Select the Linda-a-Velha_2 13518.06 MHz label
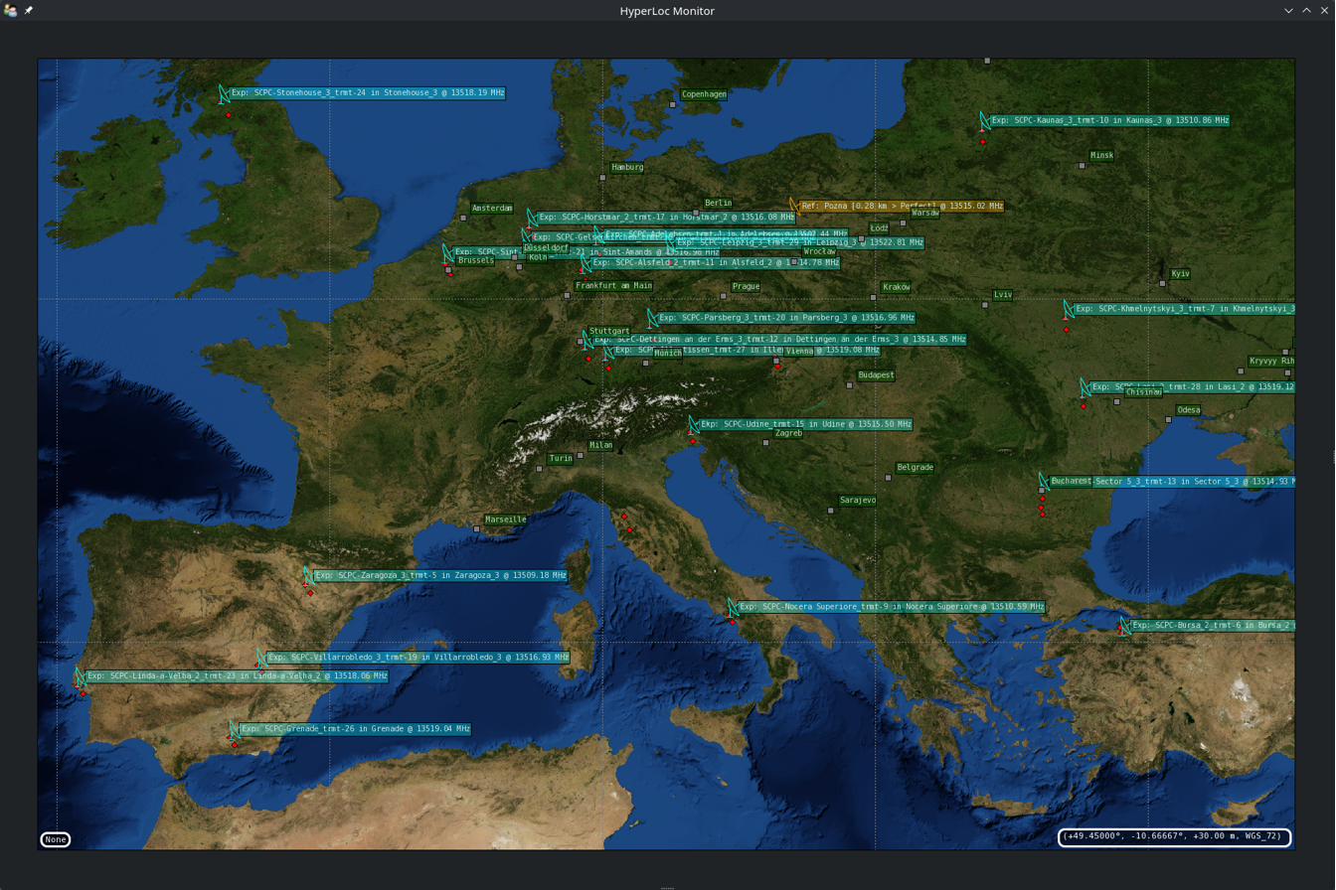 point(236,676)
